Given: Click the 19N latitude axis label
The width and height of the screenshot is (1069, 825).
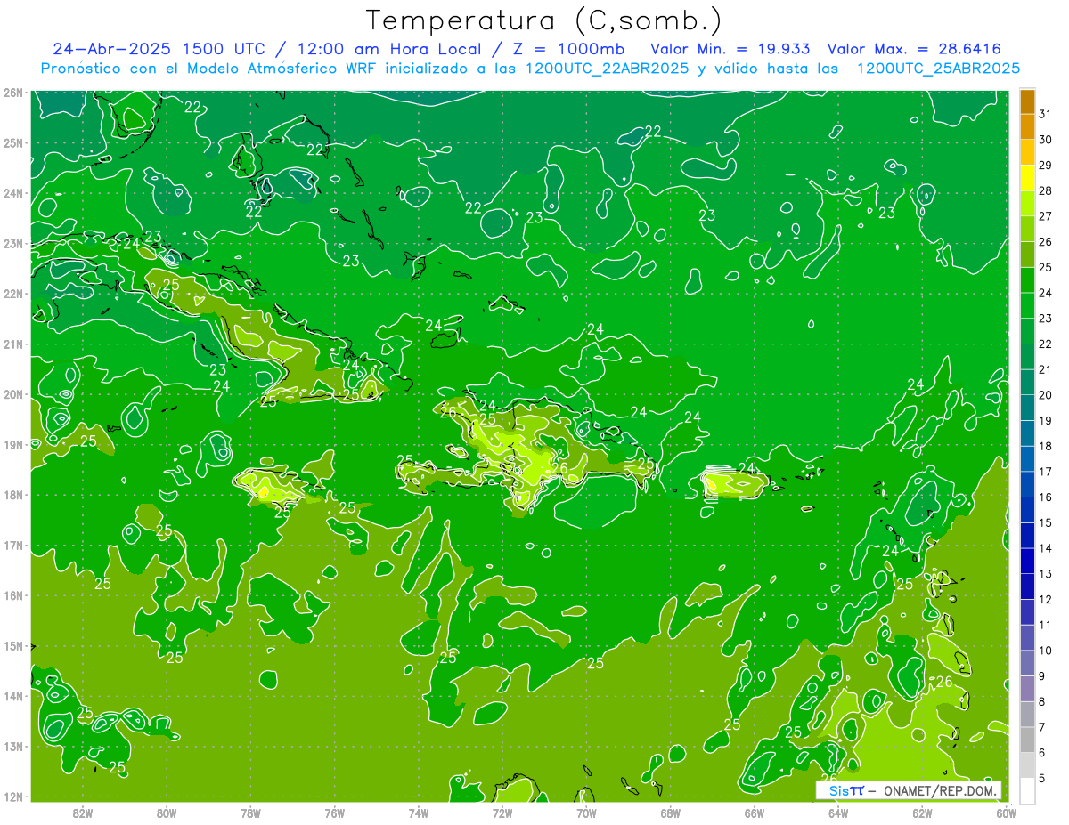Looking at the screenshot, I should (x=12, y=445).
